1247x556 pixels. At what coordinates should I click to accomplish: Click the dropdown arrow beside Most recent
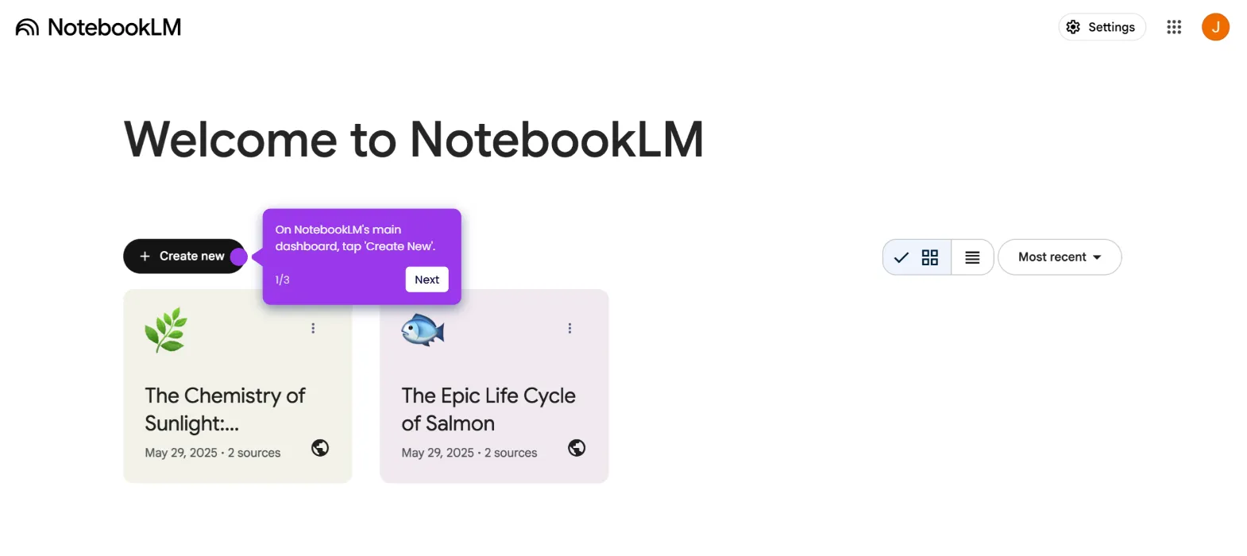[1097, 257]
